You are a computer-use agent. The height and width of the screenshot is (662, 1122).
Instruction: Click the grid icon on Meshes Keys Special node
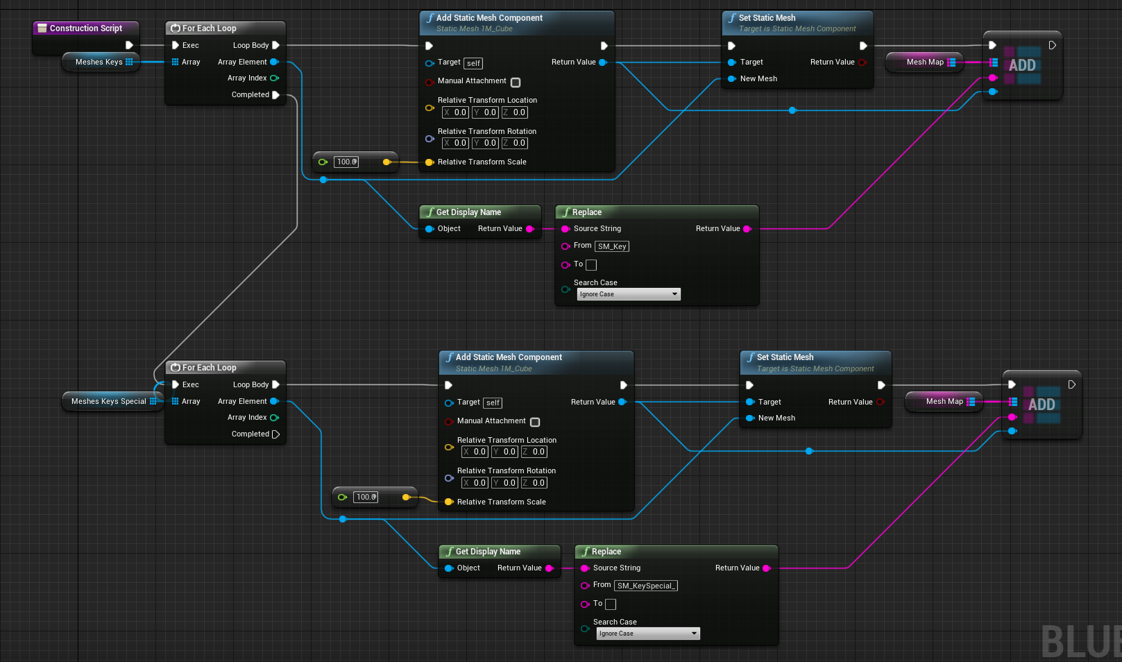pos(153,401)
